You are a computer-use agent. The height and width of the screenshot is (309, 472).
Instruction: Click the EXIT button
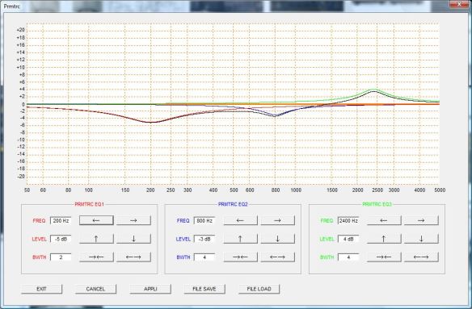pos(41,289)
